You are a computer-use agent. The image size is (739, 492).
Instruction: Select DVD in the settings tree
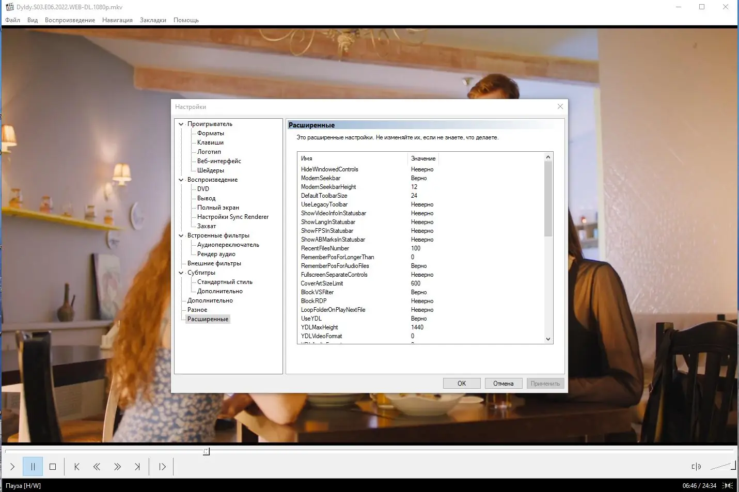pyautogui.click(x=203, y=189)
